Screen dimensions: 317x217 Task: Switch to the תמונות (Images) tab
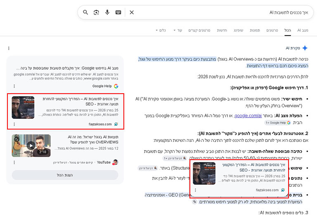pos(255,30)
